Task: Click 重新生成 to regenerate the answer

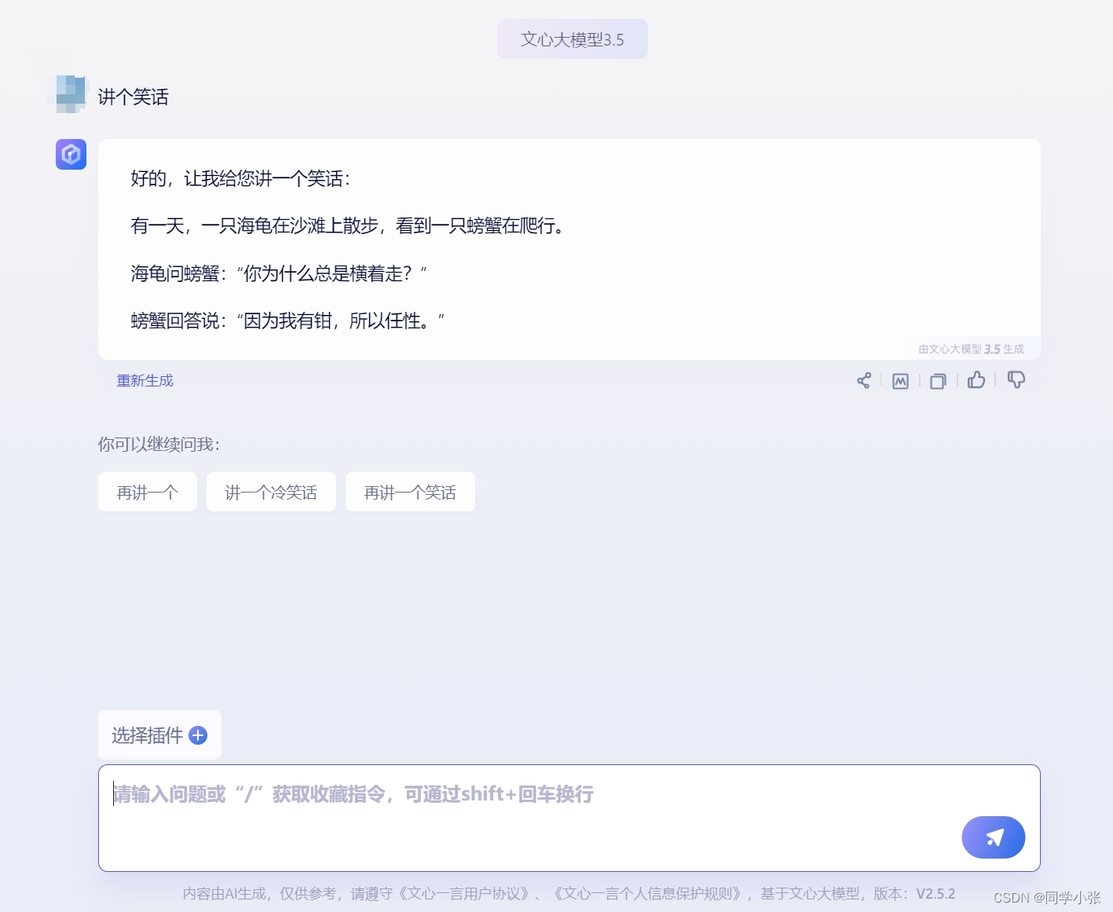Action: coord(145,381)
